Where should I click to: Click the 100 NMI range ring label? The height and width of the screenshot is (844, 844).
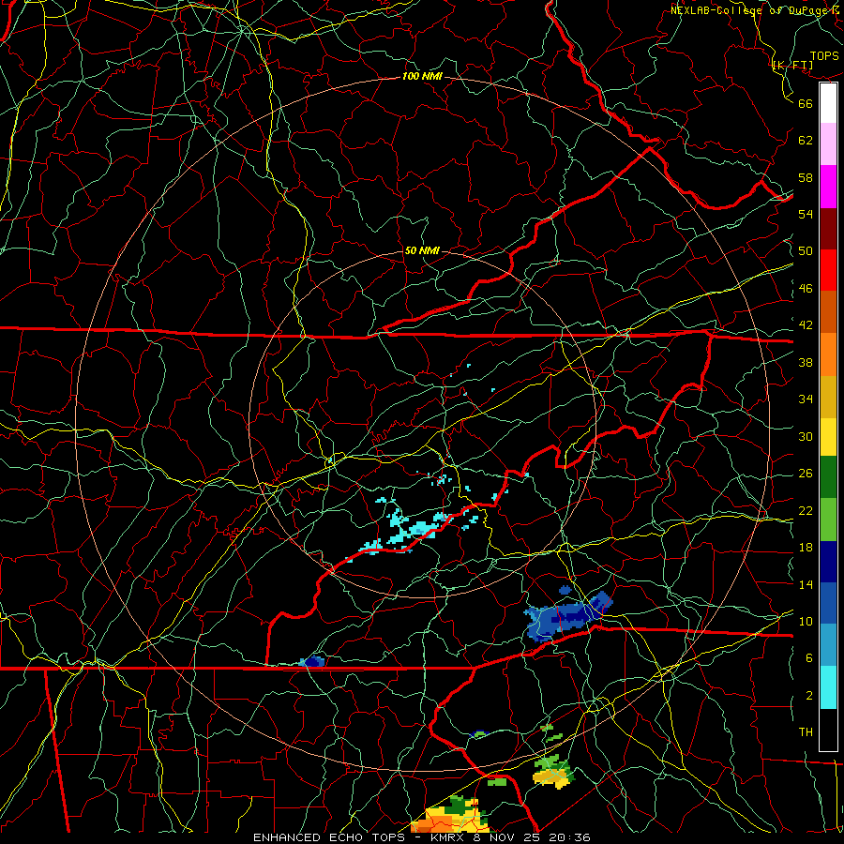coord(422,77)
